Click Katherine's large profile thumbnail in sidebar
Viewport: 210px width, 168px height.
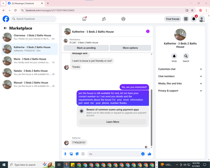pos(180,34)
